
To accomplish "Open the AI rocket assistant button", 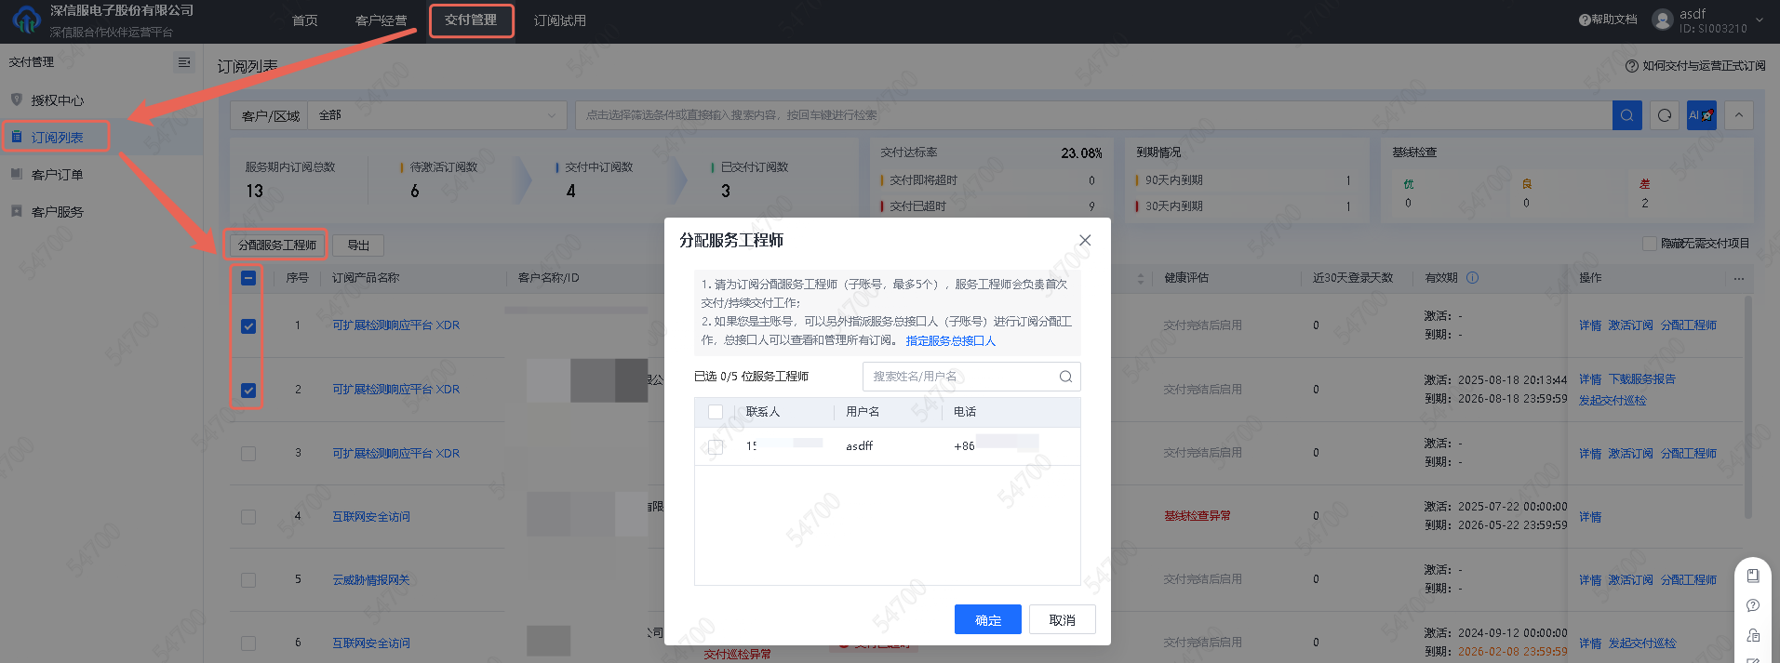I will tap(1701, 115).
